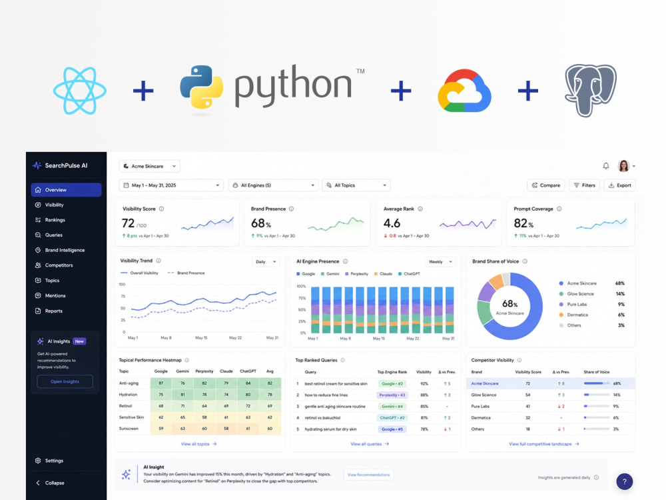Open the All Topics dropdown
Viewport: 666px width, 500px height.
[356, 185]
